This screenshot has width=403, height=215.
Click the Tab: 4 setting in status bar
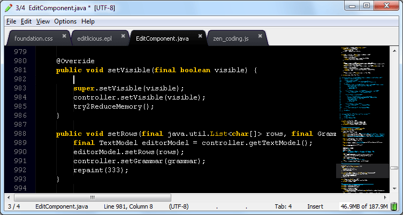(283, 206)
